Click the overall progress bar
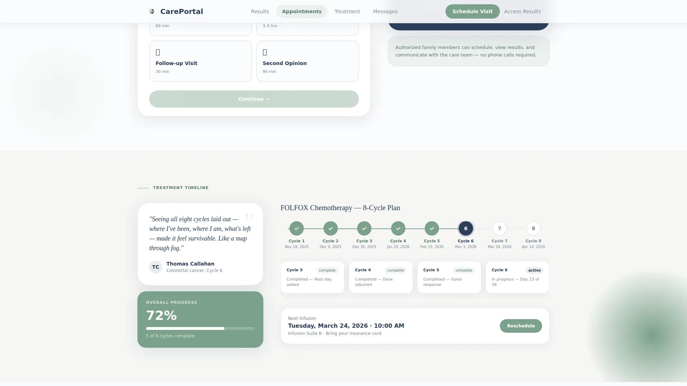The image size is (687, 386). (x=200, y=328)
